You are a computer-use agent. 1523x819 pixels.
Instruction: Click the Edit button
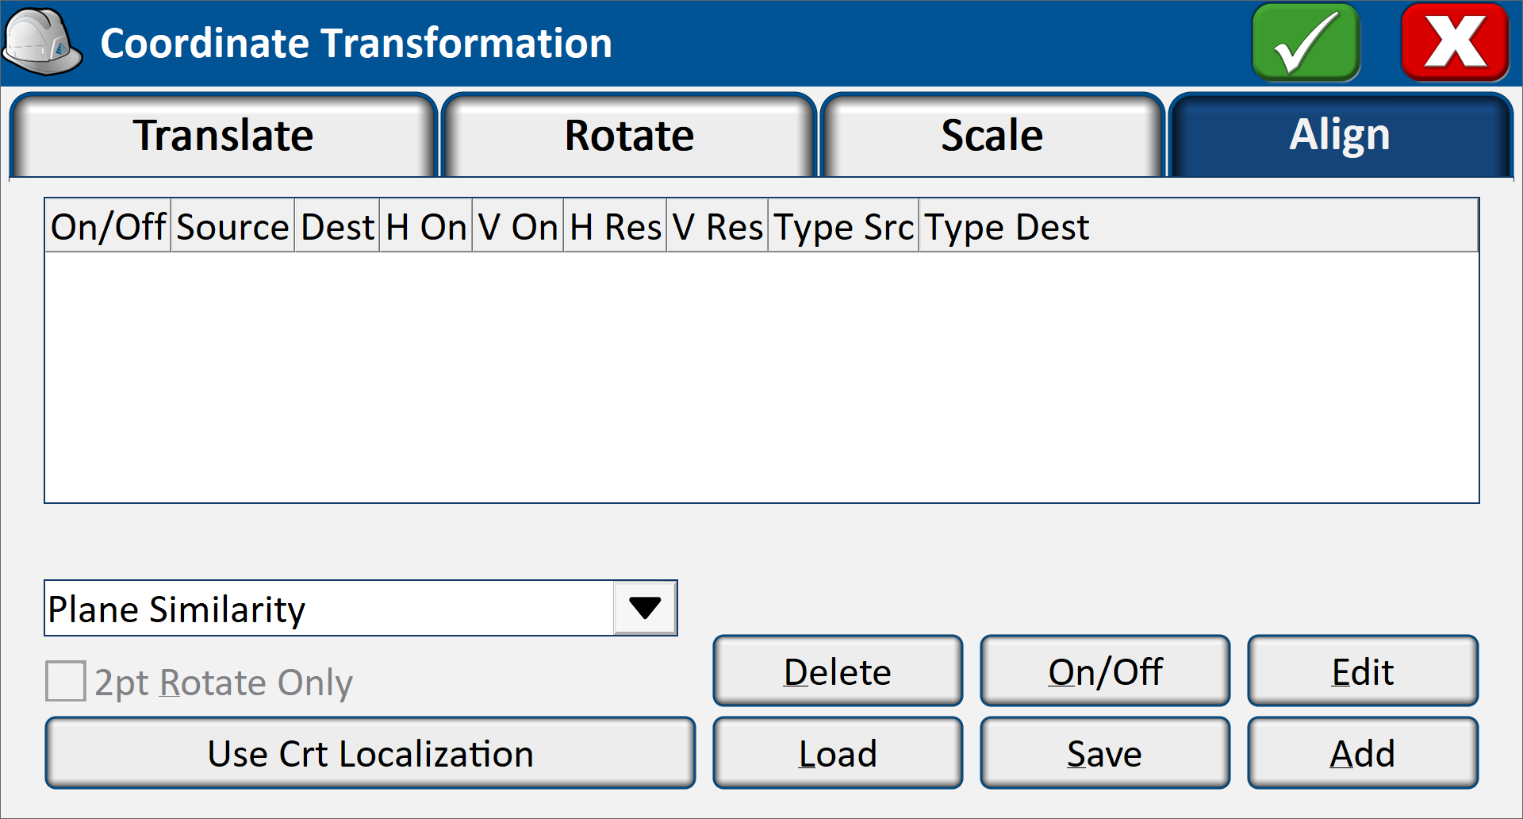[x=1363, y=671]
